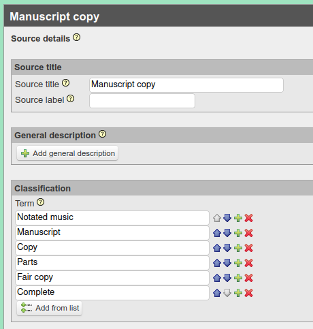The width and height of the screenshot is (313, 329).
Task: Delete the Copy classification term
Action: coord(249,248)
